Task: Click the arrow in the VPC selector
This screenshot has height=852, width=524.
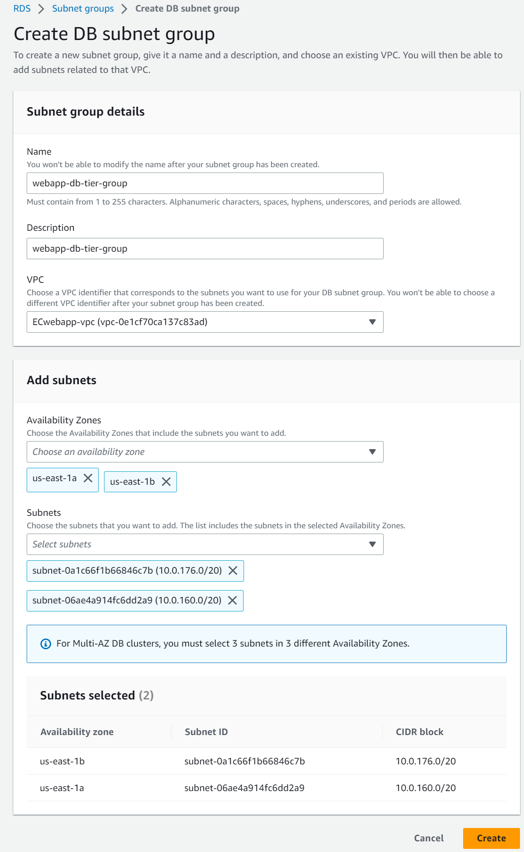Action: click(x=372, y=322)
